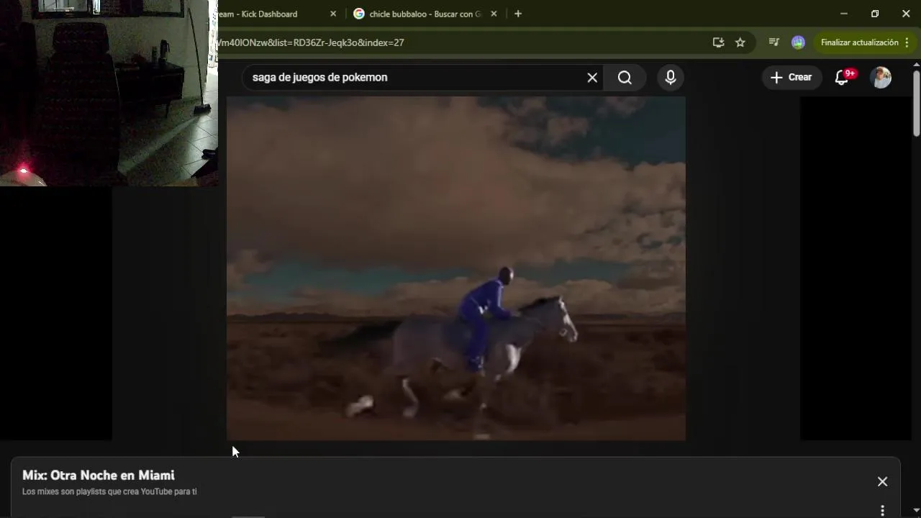Screen dimensions: 921x518
Task: Bookmark this page with the star icon
Action: pos(740,42)
